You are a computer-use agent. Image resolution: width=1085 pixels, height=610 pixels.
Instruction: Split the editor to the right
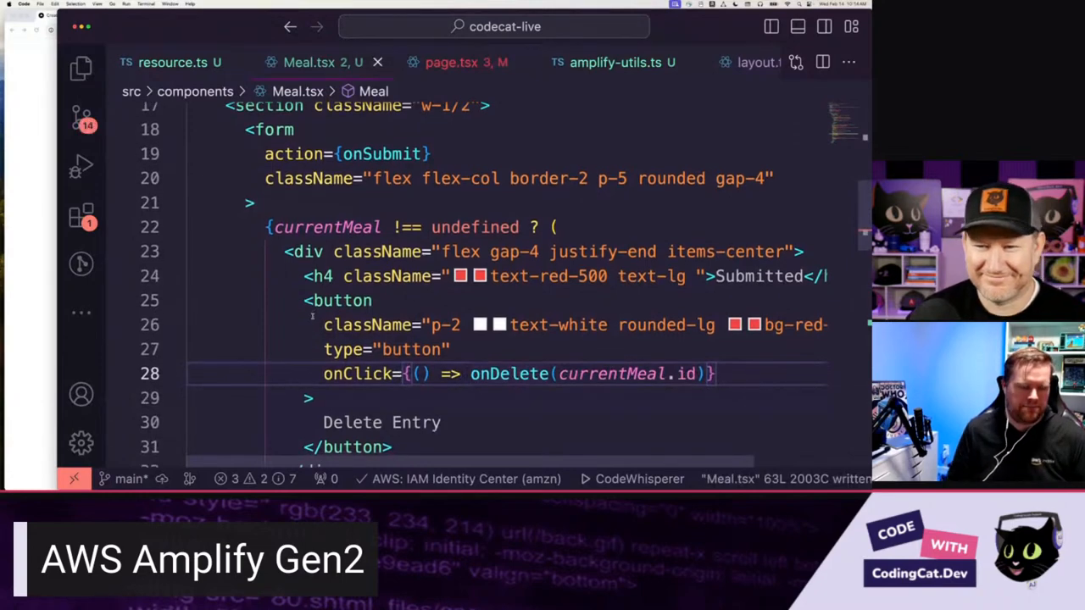[822, 62]
